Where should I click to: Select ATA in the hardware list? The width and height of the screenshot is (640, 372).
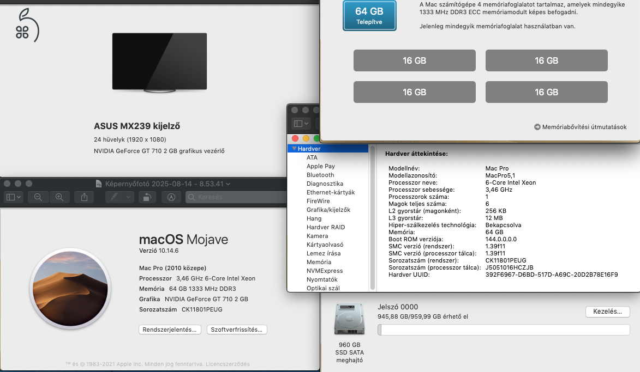(312, 157)
